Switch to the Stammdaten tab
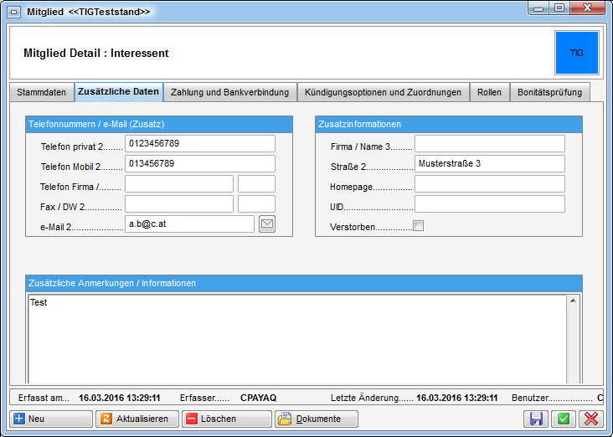 41,93
